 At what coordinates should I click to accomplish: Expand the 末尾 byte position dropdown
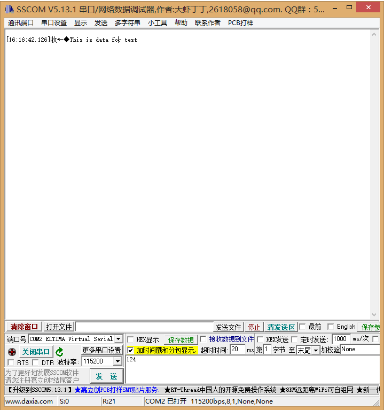pyautogui.click(x=316, y=350)
